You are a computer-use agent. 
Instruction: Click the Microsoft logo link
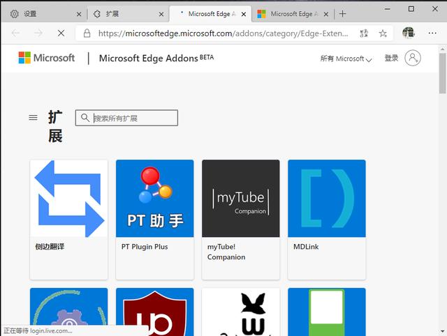pyautogui.click(x=47, y=58)
